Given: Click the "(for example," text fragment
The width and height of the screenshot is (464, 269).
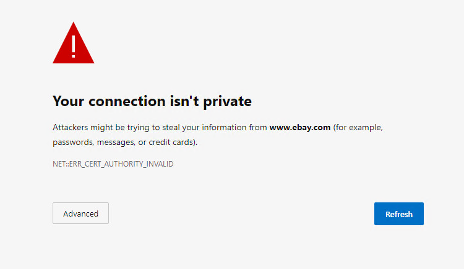Looking at the screenshot, I should click(358, 128).
